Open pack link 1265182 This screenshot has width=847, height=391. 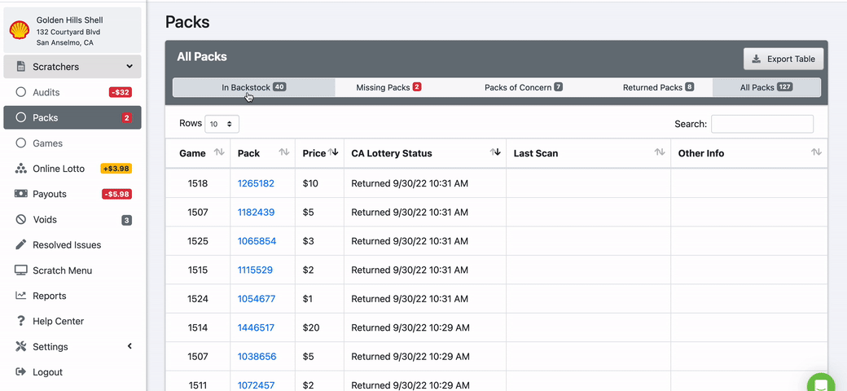coord(256,183)
